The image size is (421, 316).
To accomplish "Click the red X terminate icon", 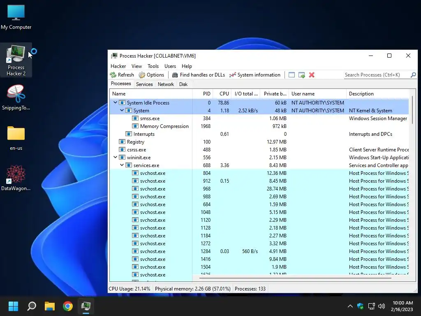I will coord(312,75).
